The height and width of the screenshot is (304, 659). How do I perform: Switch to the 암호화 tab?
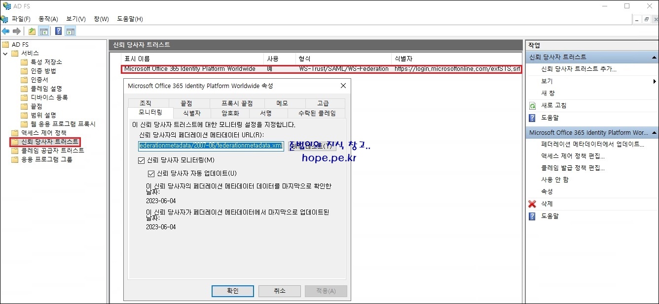(230, 113)
